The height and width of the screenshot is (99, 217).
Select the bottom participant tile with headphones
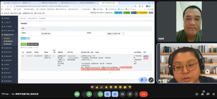pyautogui.click(x=187, y=63)
